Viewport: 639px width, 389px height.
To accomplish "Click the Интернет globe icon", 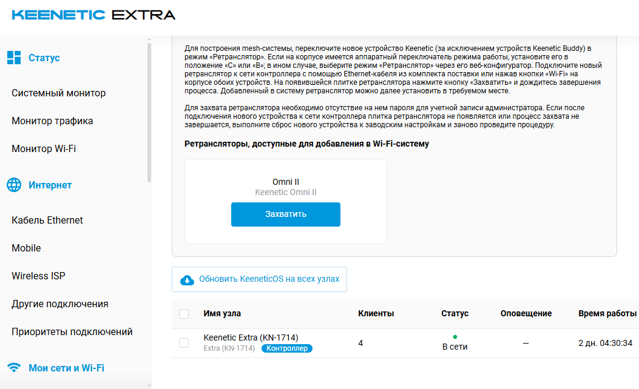I will [x=14, y=185].
